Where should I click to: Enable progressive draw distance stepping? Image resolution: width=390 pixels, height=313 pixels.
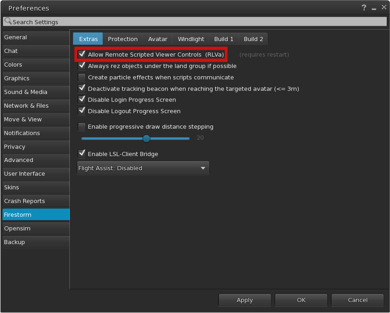pyautogui.click(x=82, y=126)
